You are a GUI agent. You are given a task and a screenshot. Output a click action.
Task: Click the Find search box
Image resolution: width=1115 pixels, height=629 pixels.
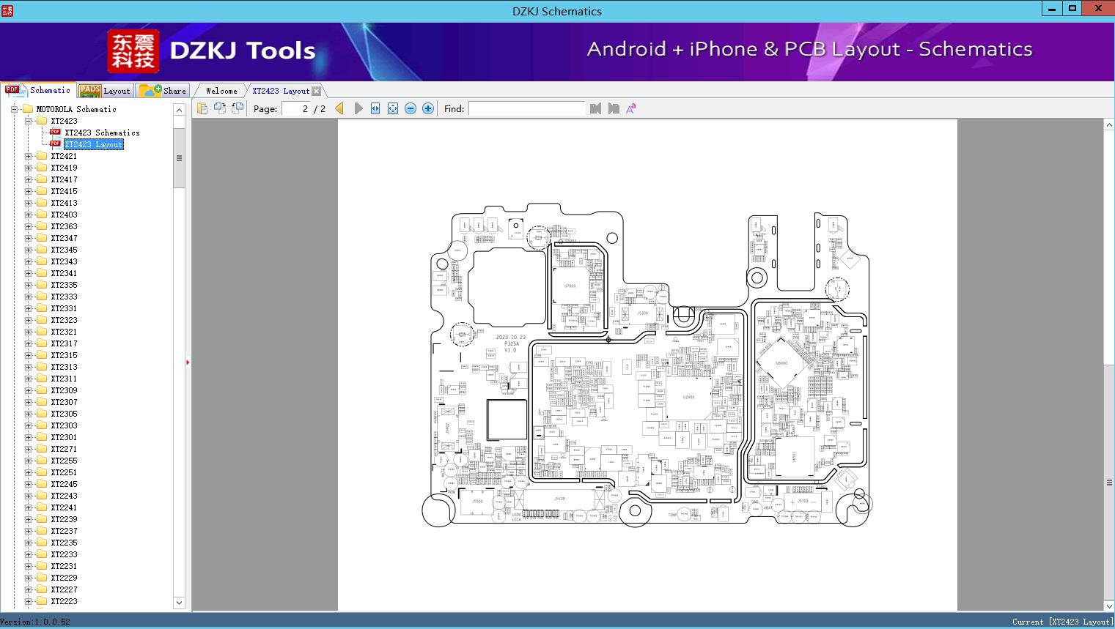(527, 108)
